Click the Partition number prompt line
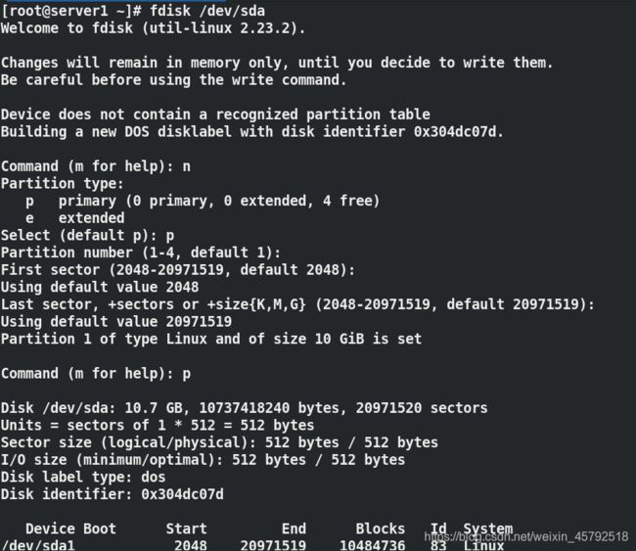 click(x=141, y=253)
